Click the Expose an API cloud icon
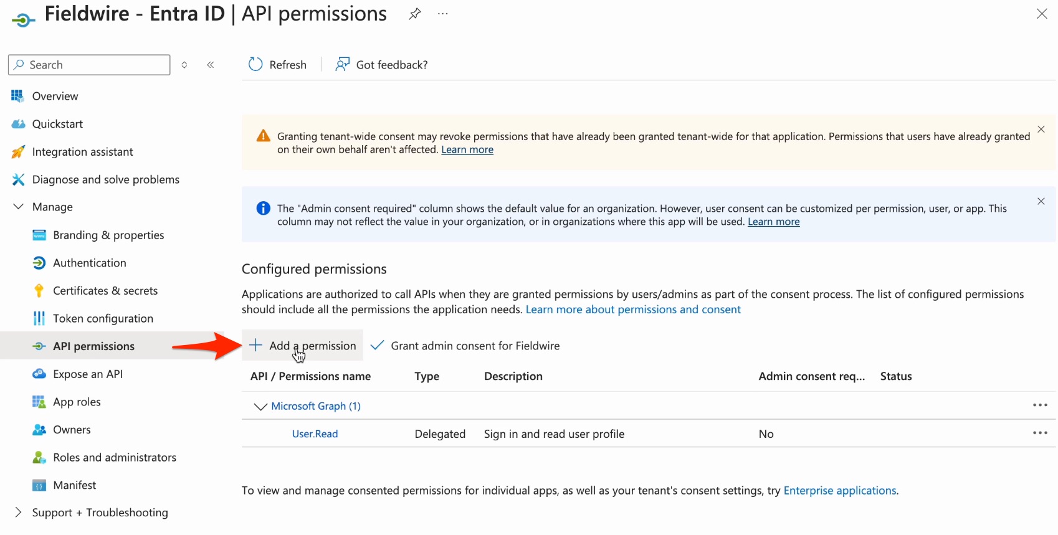Screen dimensions: 1058x535 pos(39,374)
